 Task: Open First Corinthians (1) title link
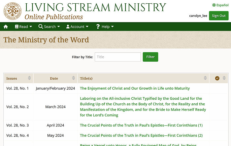pos(141,125)
